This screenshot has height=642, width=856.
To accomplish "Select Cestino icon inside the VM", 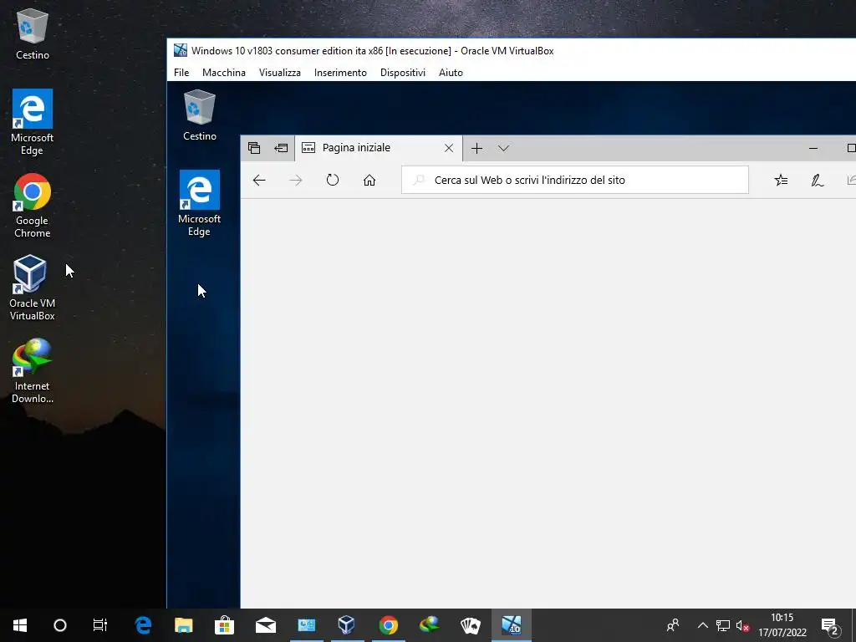I will (x=199, y=115).
